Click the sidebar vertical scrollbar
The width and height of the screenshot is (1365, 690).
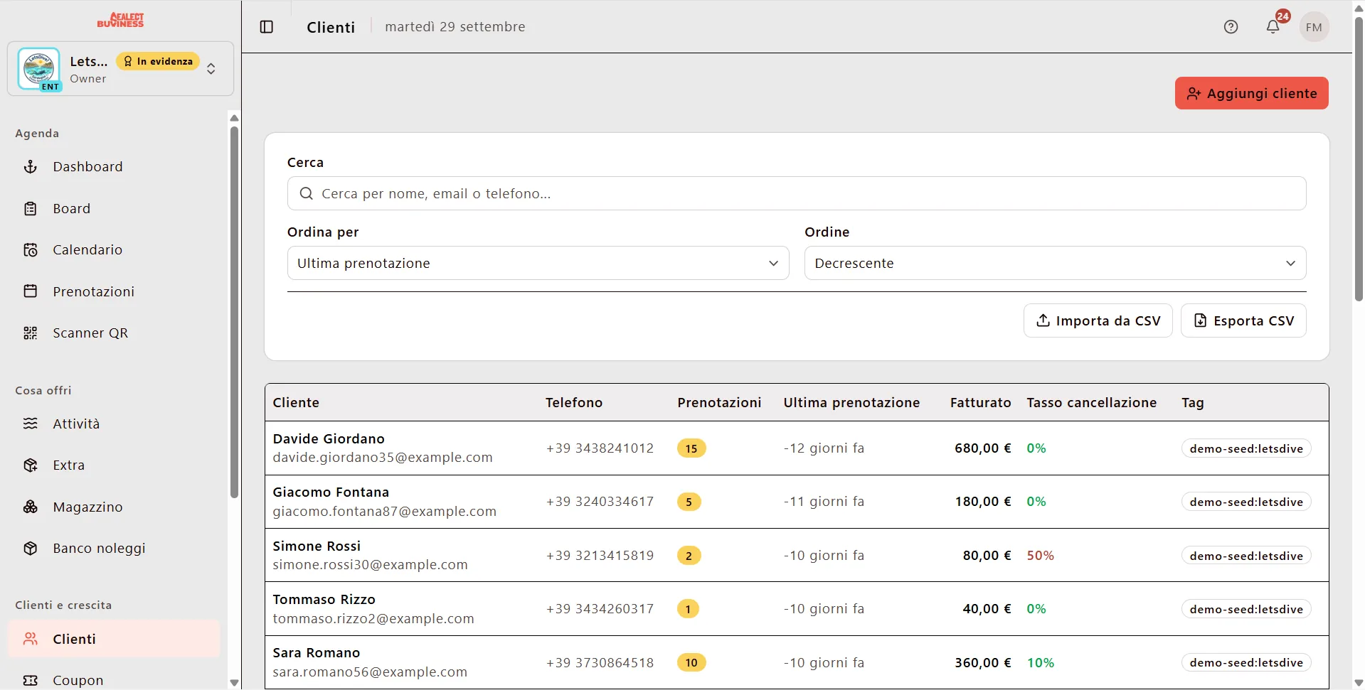(234, 313)
